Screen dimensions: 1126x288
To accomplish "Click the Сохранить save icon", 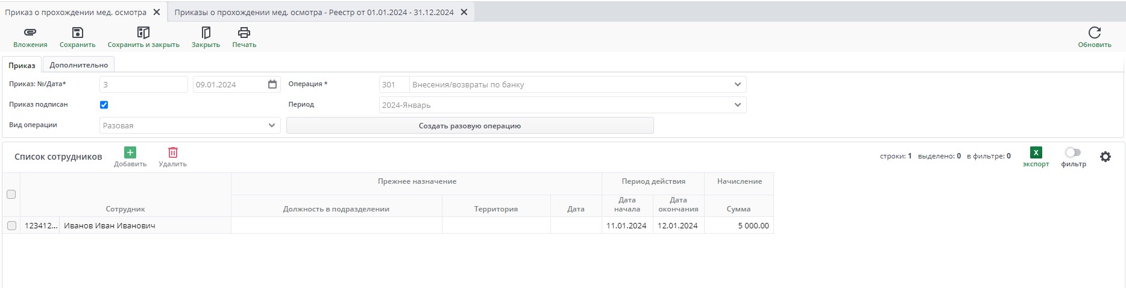I will tap(77, 33).
